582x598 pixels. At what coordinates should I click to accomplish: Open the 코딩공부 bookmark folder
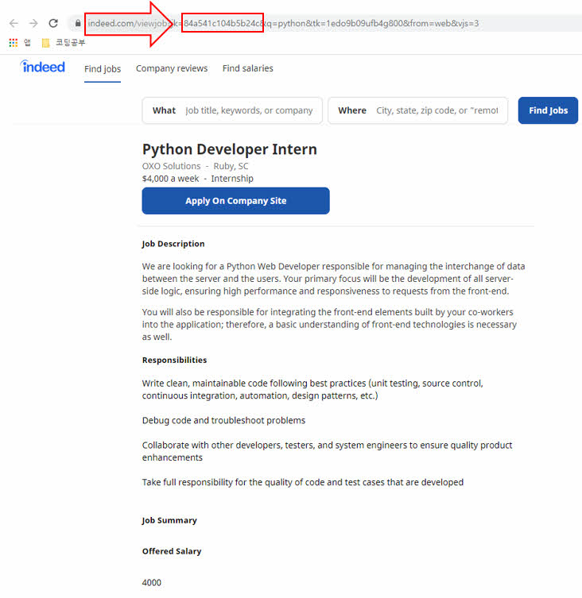point(64,42)
